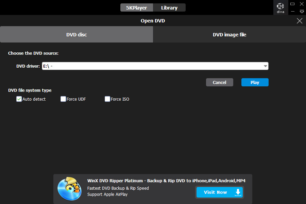Enable the Force ISO checkbox
The height and width of the screenshot is (204, 306).
coord(107,99)
